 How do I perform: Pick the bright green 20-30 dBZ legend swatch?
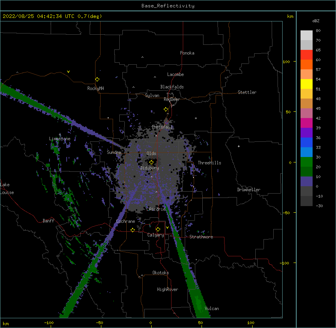[306, 162]
